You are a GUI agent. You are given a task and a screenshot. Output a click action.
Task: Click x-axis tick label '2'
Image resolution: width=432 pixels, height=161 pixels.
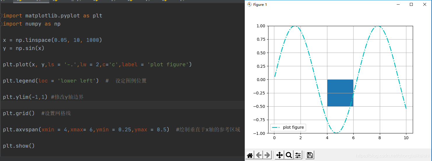(x=301, y=138)
